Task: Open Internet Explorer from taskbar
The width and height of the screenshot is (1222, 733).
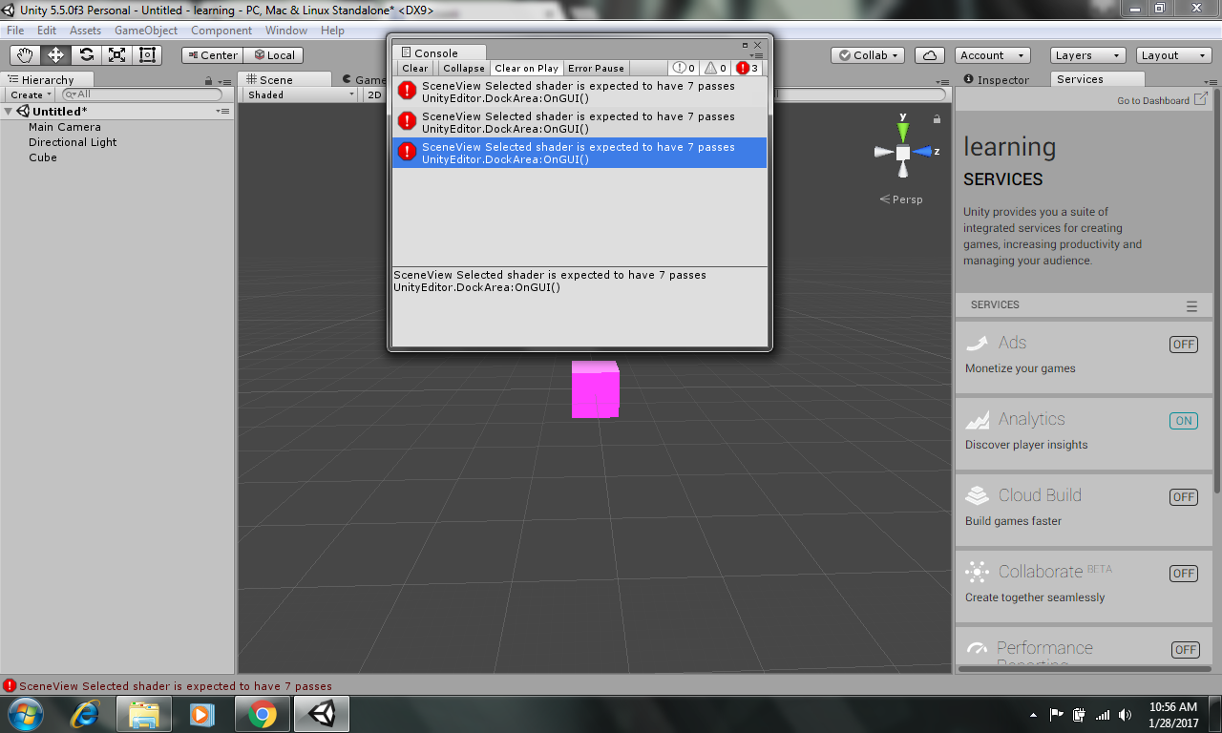Action: (86, 714)
